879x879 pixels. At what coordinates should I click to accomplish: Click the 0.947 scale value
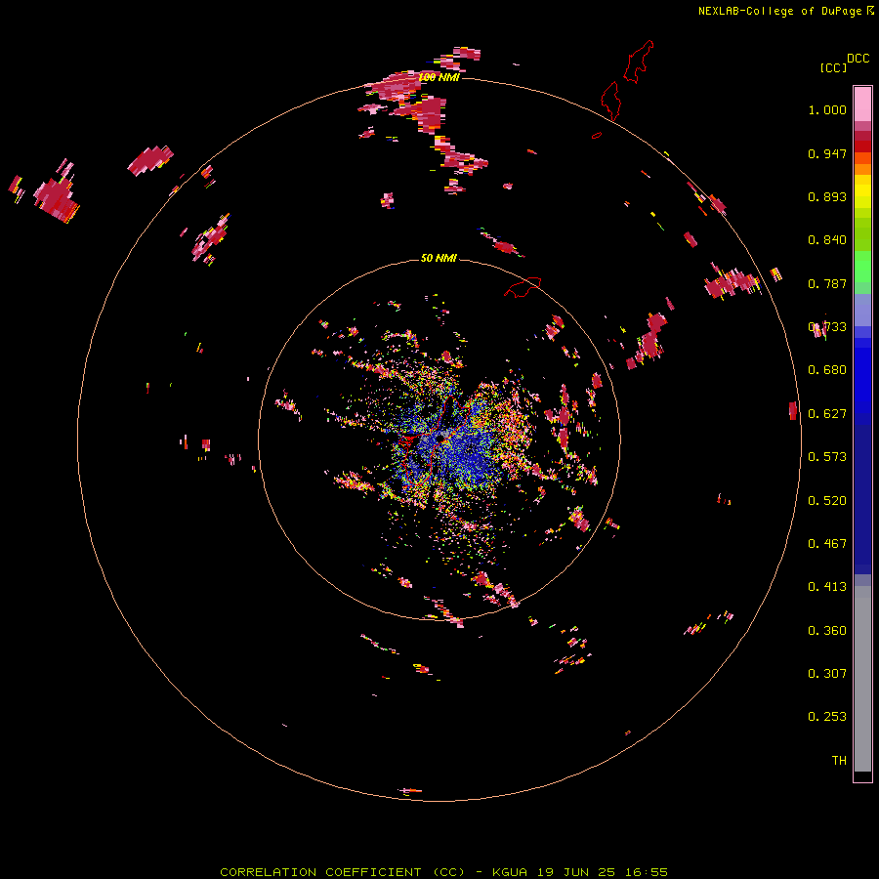827,153
